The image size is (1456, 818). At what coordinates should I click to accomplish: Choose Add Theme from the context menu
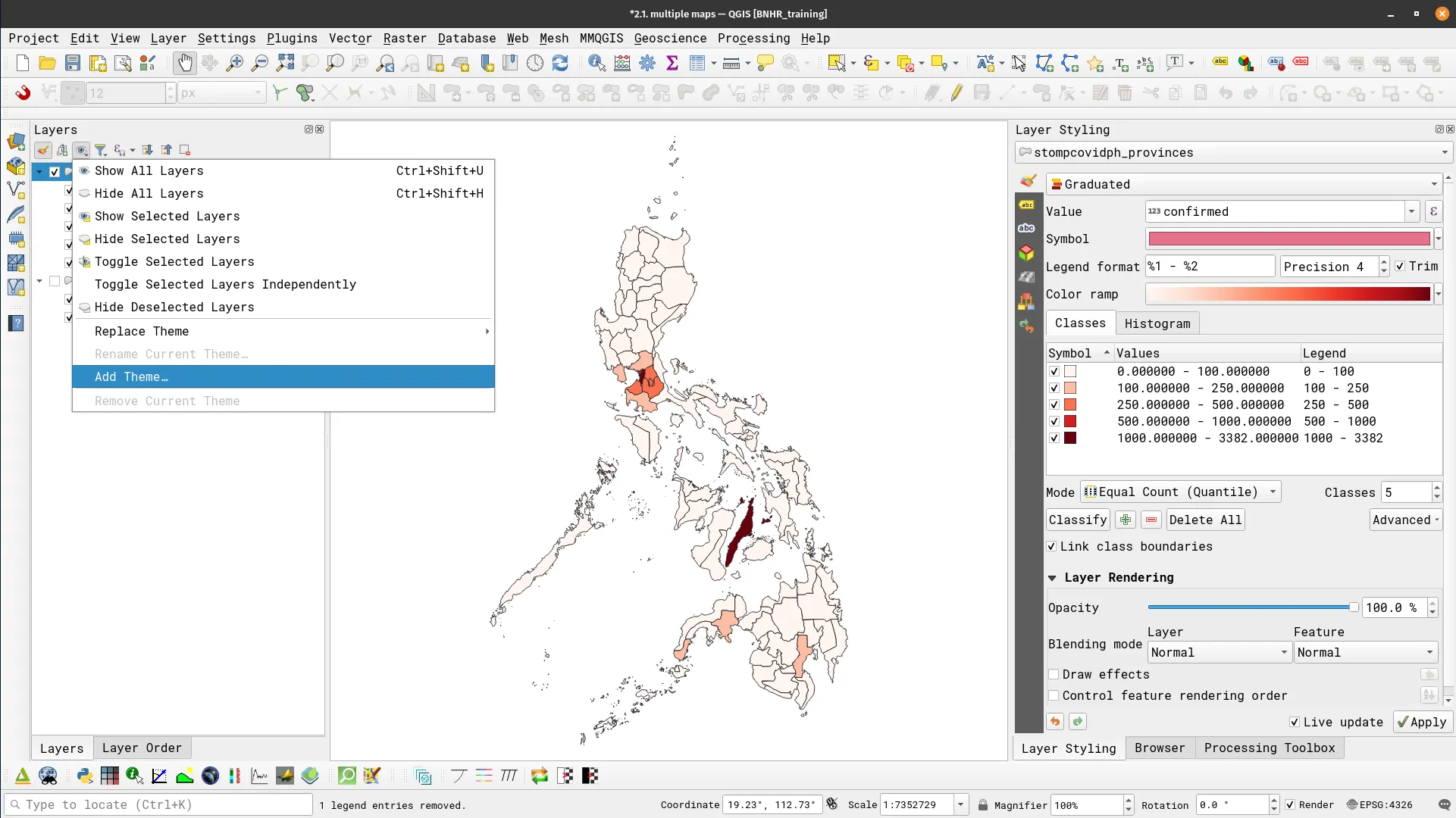pyautogui.click(x=131, y=376)
